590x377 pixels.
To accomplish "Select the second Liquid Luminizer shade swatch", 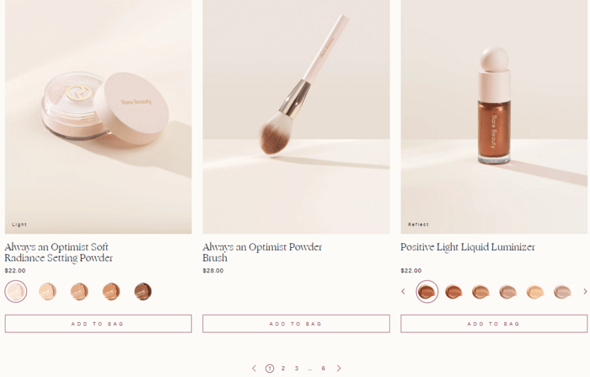I will (453, 292).
